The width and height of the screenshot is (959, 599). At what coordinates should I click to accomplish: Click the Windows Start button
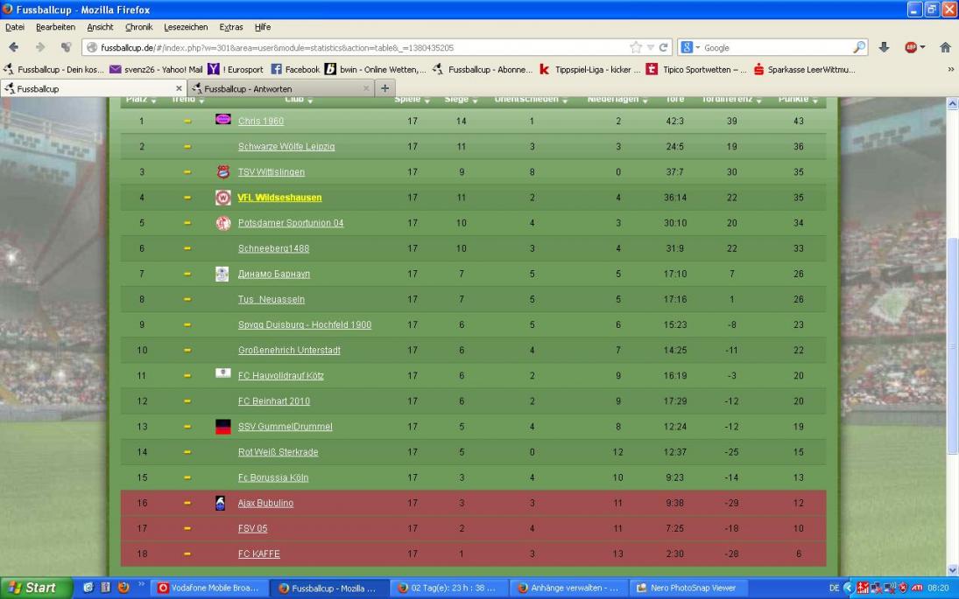pyautogui.click(x=33, y=588)
